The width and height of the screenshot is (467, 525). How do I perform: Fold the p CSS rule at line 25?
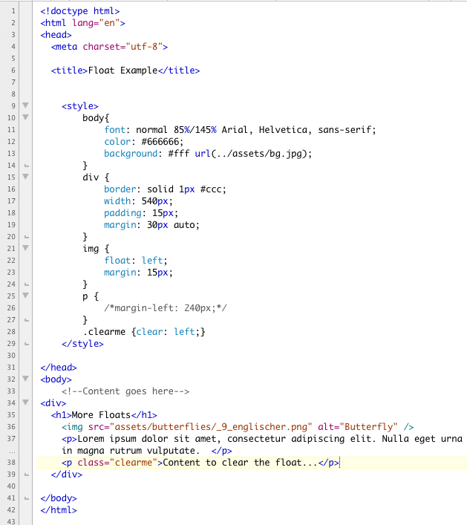point(26,296)
